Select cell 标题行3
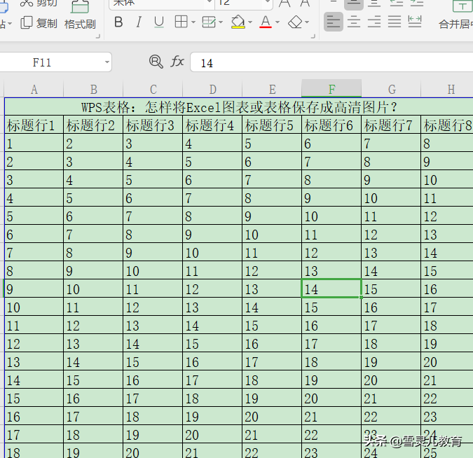 153,125
